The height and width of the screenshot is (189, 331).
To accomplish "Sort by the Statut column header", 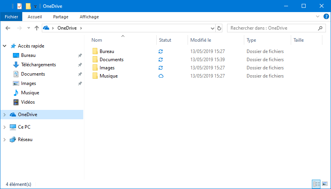I will point(165,40).
